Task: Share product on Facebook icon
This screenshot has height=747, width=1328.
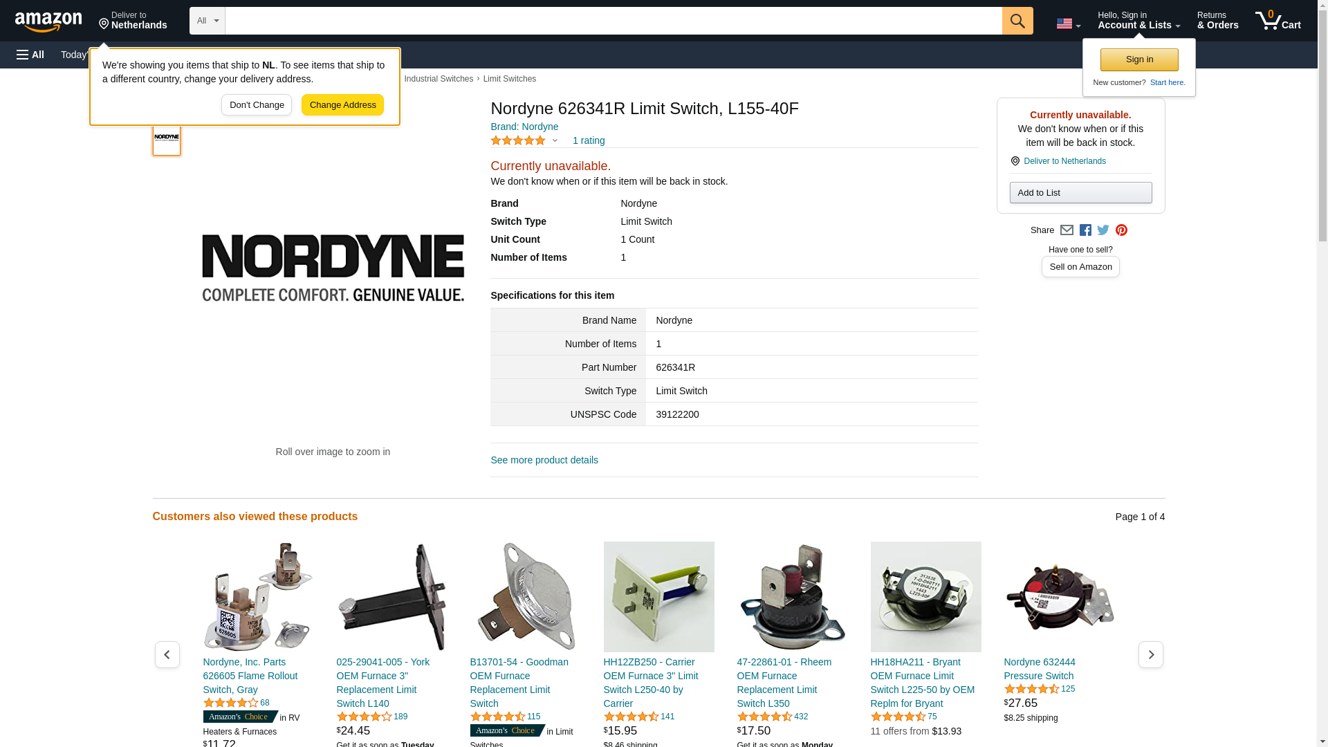Action: click(1085, 230)
